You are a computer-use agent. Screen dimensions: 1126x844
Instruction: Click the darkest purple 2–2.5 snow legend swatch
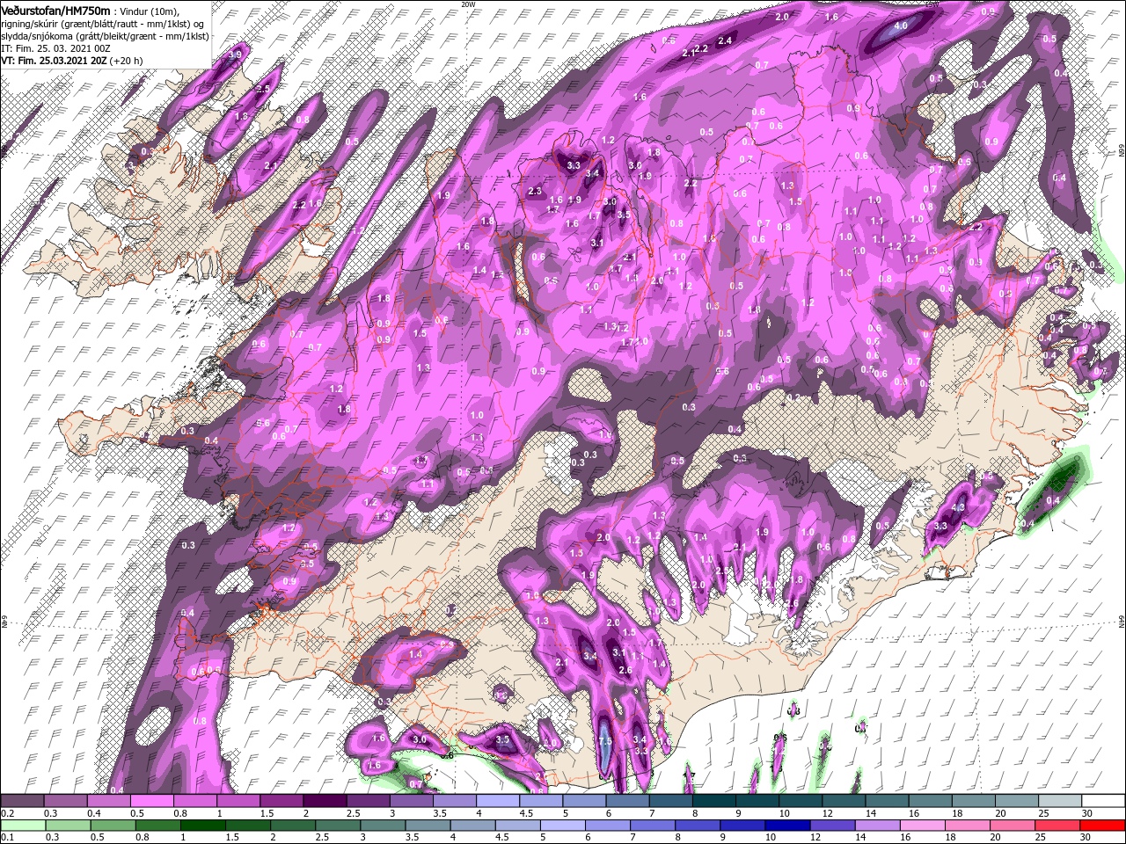[325, 802]
